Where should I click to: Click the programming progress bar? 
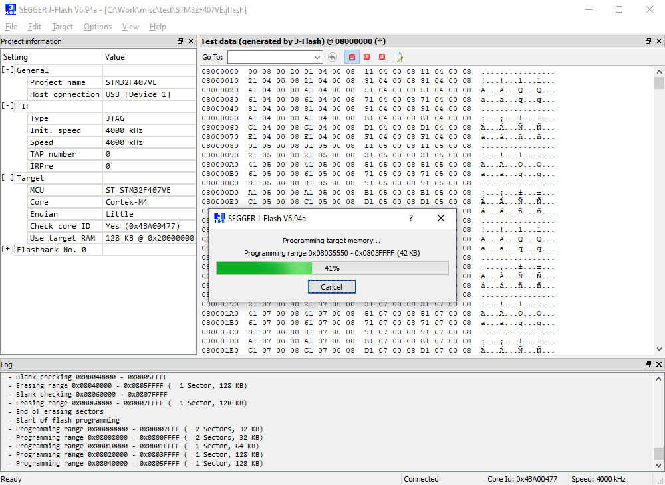coord(332,268)
